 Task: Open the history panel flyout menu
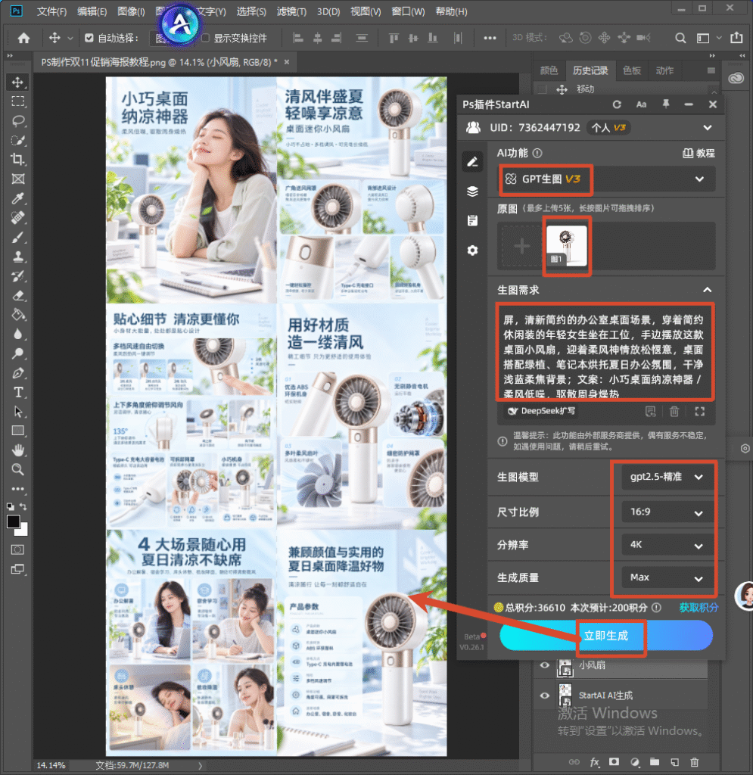[711, 70]
